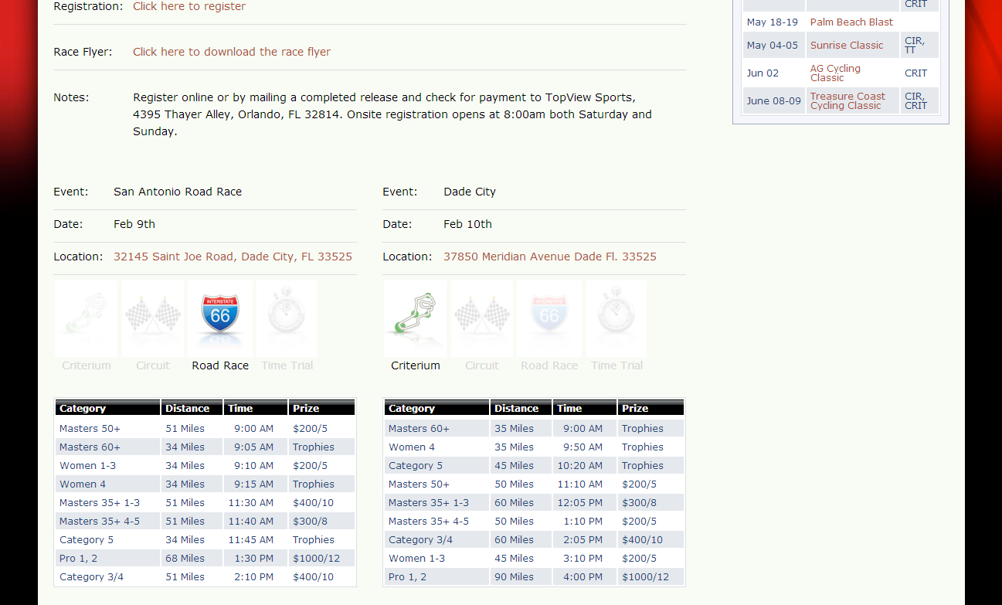
Task: Click the faded Time Trial stopwatch for Dade City
Action: 616,317
